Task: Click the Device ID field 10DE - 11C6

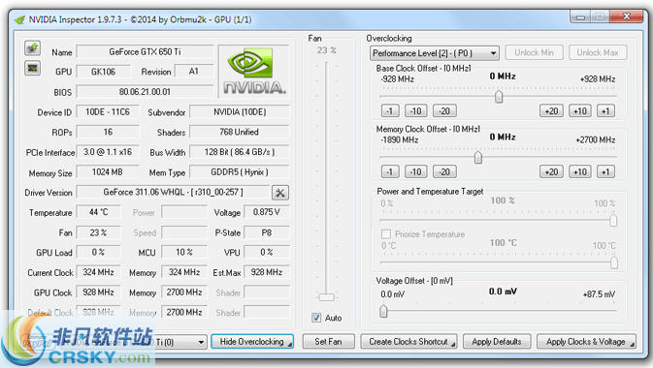Action: pyautogui.click(x=108, y=112)
